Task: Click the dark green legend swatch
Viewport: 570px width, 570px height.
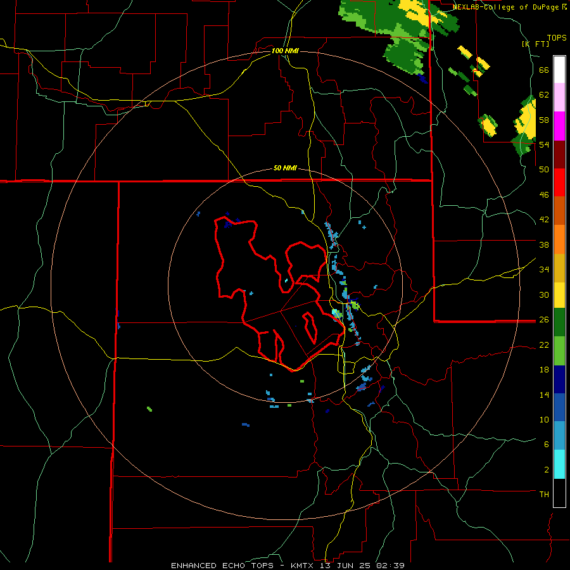Action: pyautogui.click(x=559, y=322)
